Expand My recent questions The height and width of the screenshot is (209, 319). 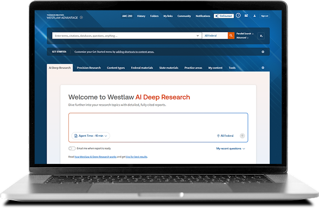point(231,149)
